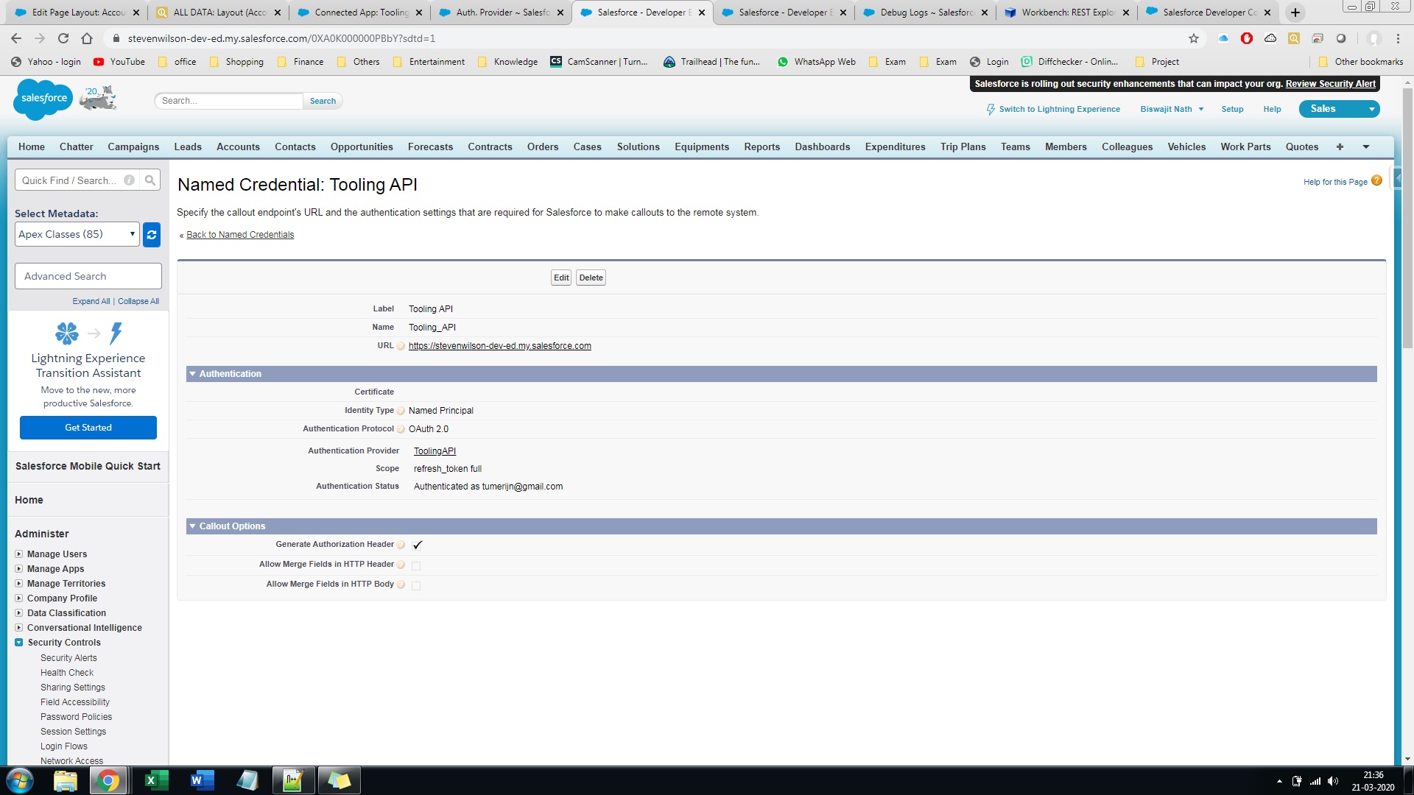Click the plus icon in tab bar

point(1340,147)
